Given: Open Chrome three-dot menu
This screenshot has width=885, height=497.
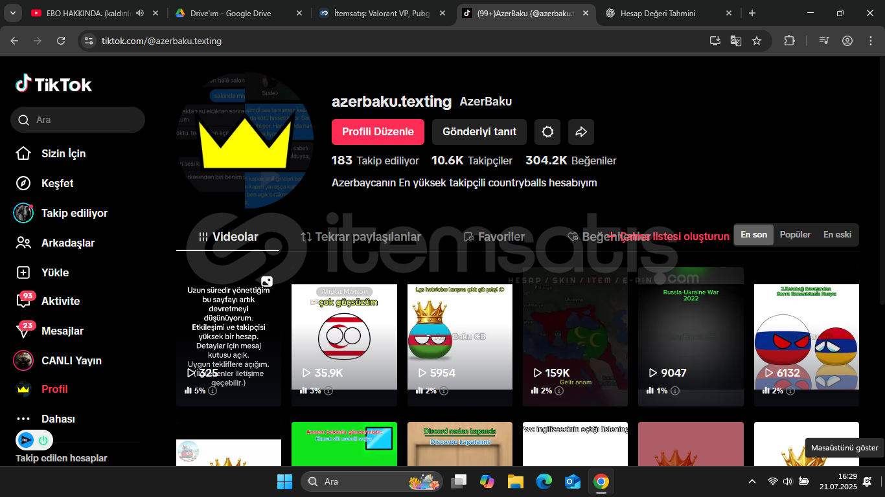Looking at the screenshot, I should click(x=870, y=41).
